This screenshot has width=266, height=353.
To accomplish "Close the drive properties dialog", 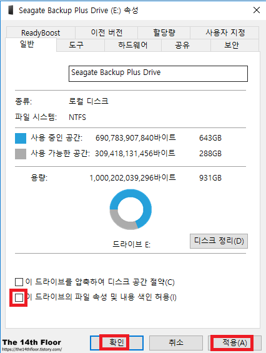I will pyautogui.click(x=257, y=10).
